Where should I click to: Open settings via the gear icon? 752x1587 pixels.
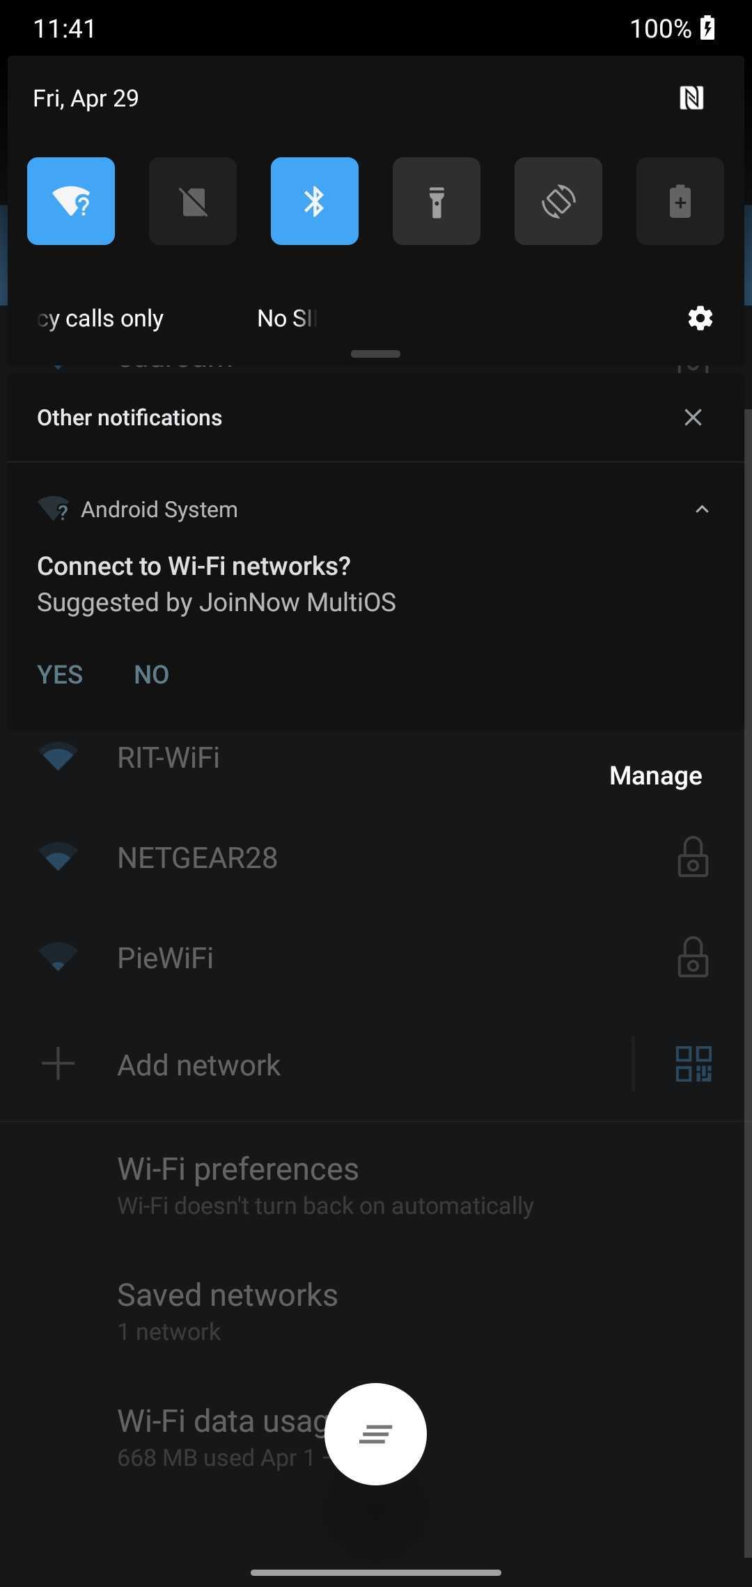[700, 318]
